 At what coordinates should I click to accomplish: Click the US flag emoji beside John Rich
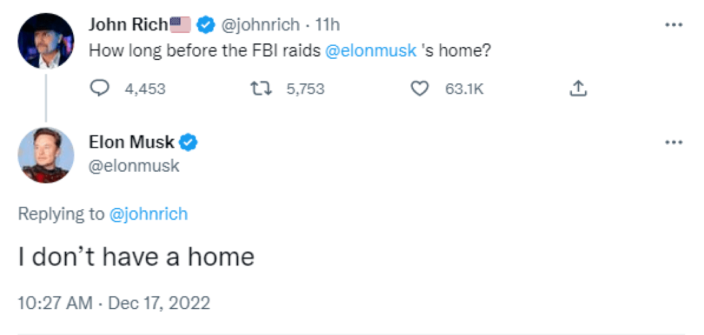pyautogui.click(x=181, y=25)
